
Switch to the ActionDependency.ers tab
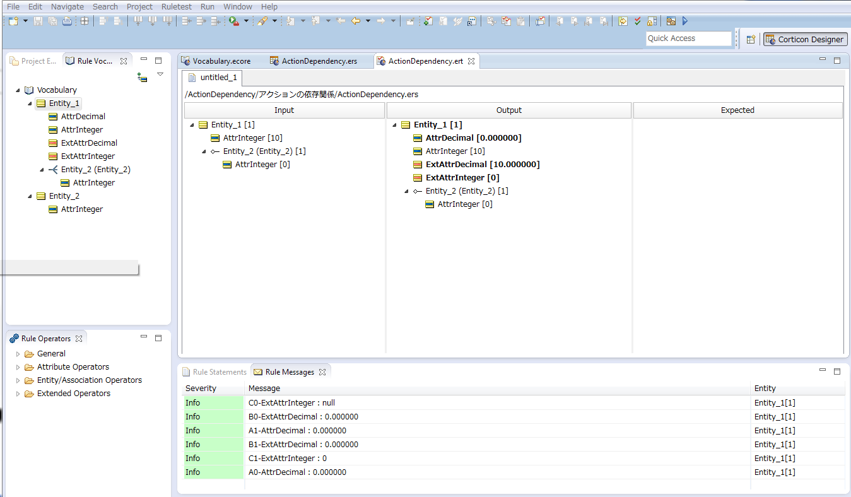coord(314,61)
